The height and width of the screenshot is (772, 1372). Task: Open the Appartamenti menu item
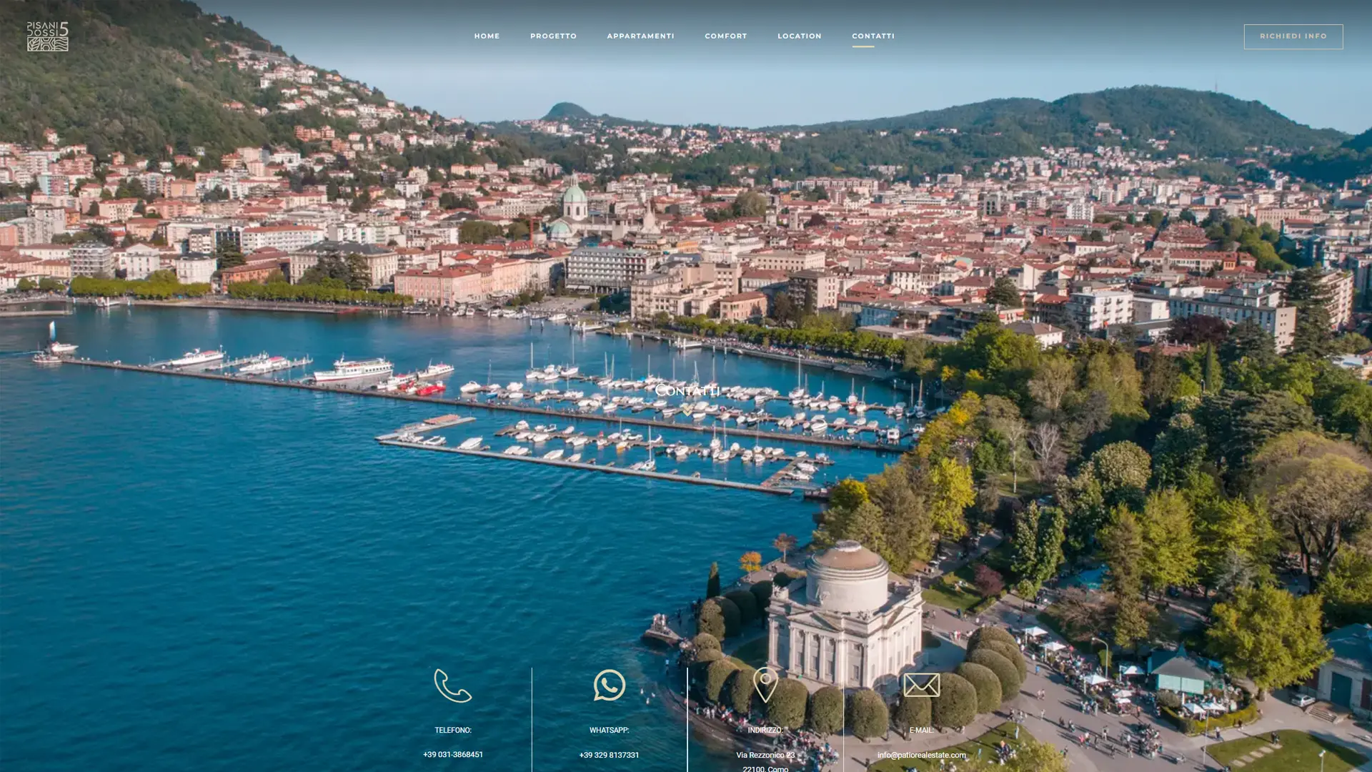coord(640,36)
